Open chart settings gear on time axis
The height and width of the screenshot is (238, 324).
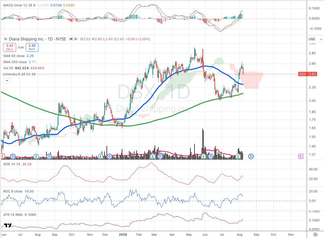(x=315, y=234)
